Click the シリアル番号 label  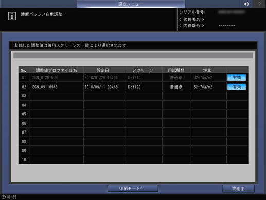click(x=192, y=12)
